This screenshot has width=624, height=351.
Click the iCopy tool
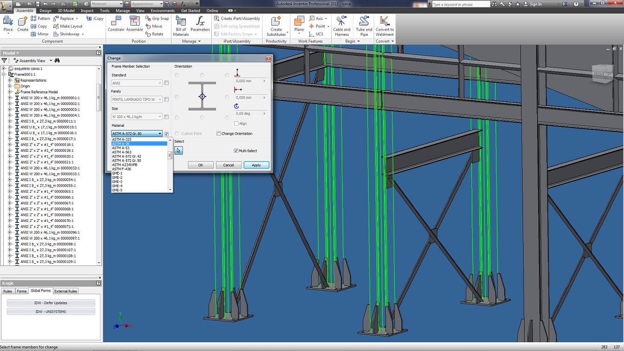95,19
